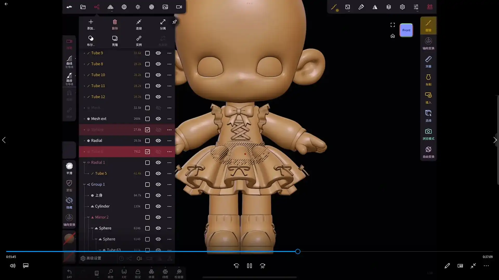Uncheck the selected Sphere row checkbox
Image resolution: width=499 pixels, height=280 pixels.
pos(147,130)
